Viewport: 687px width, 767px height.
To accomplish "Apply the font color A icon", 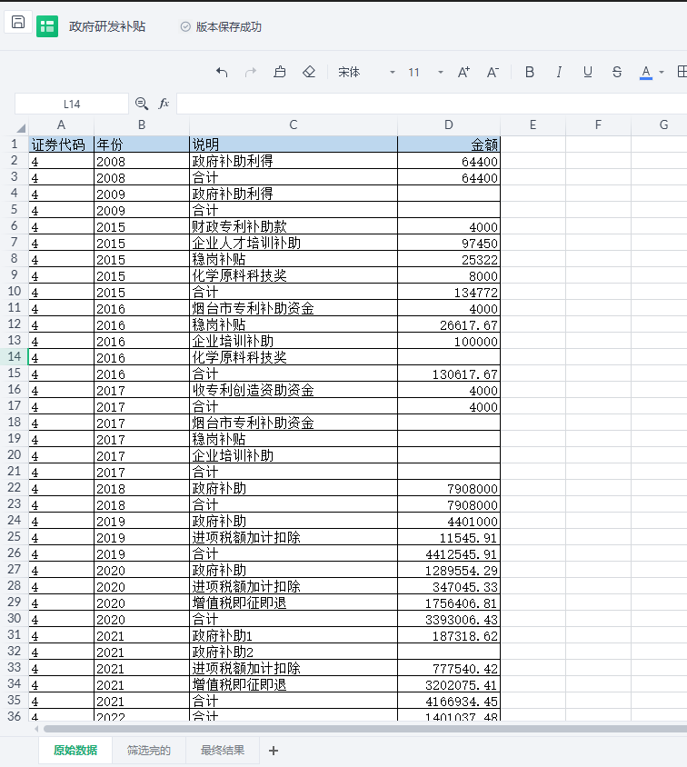I will click(646, 73).
